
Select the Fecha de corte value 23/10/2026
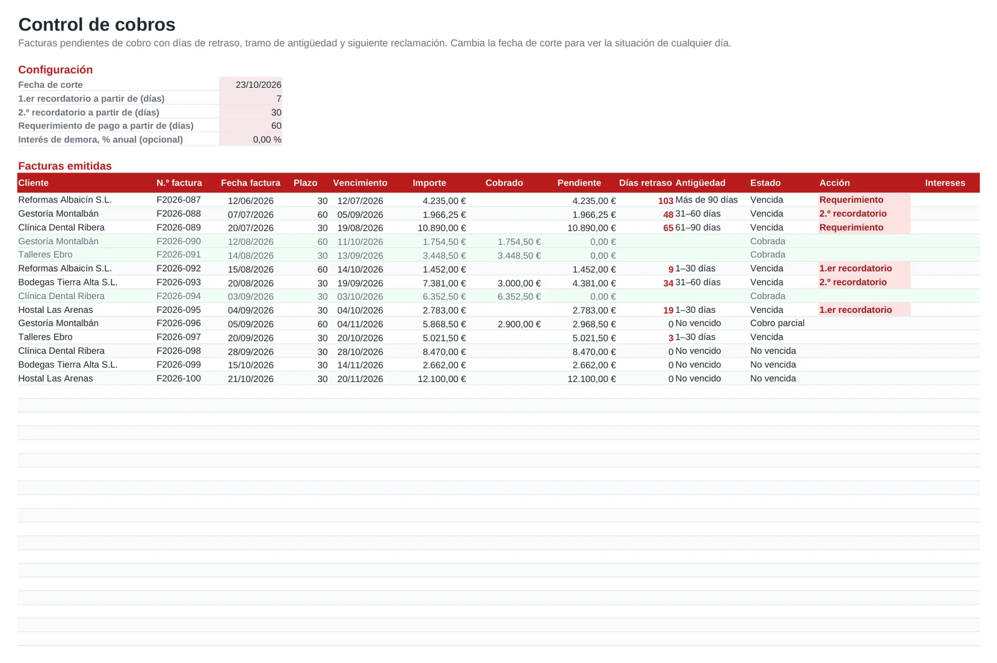250,85
